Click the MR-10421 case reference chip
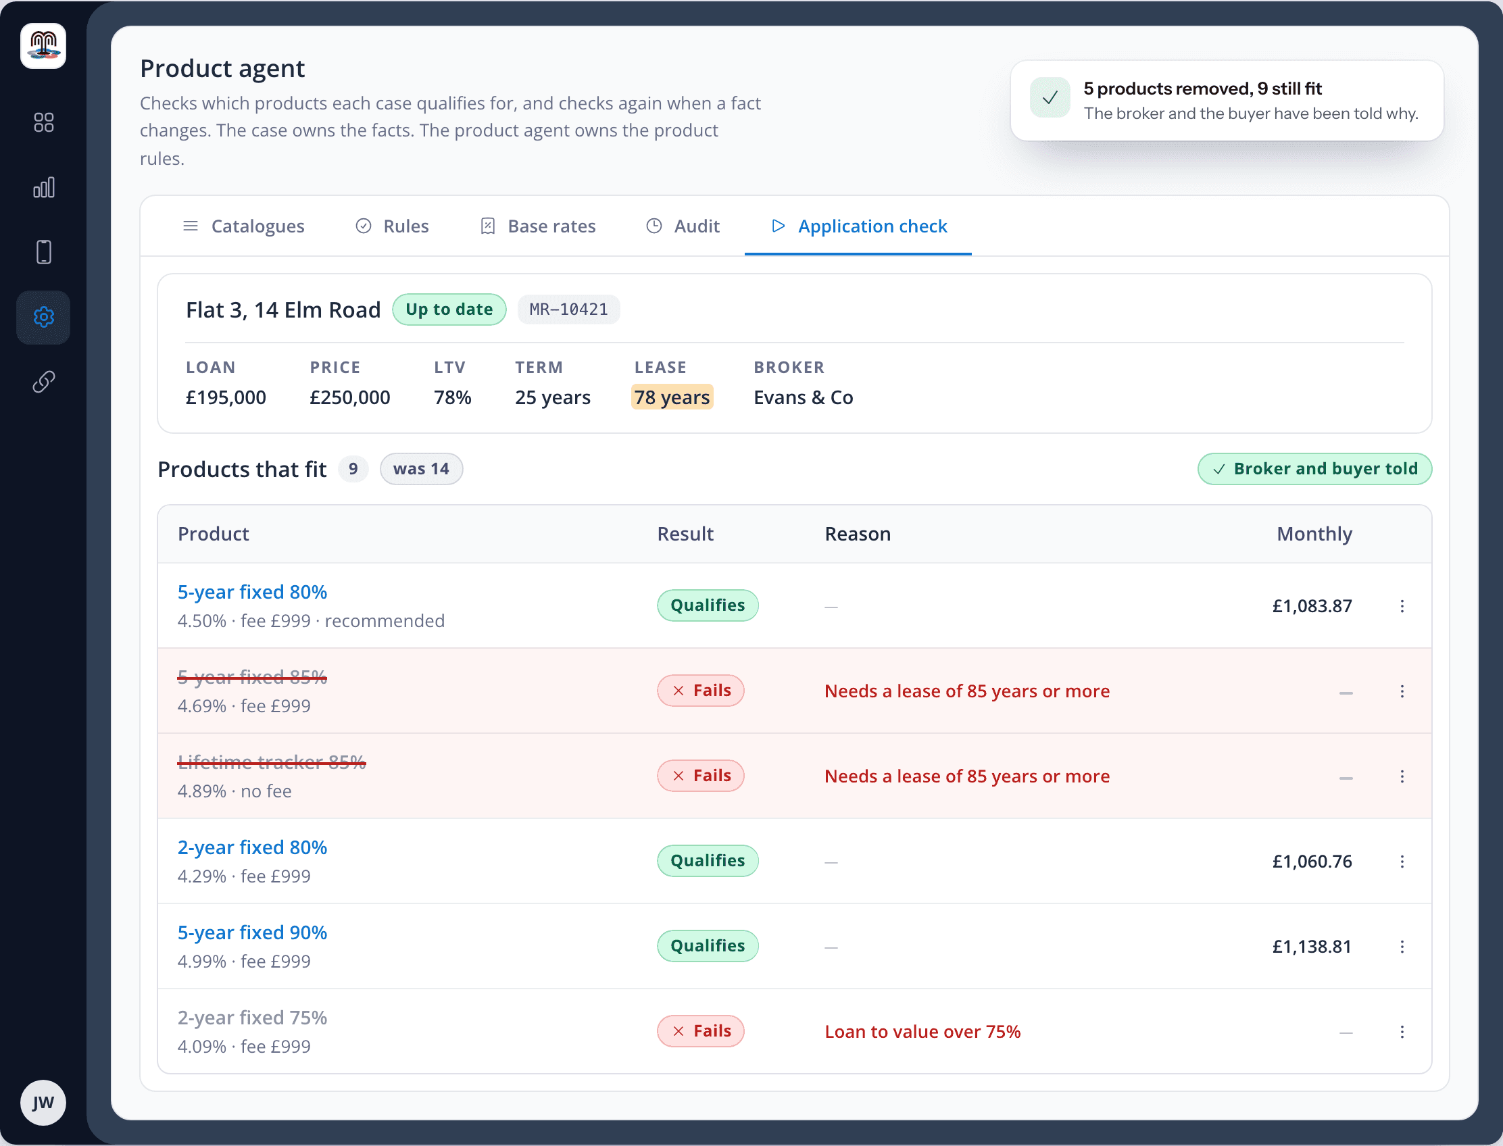This screenshot has width=1503, height=1146. pyautogui.click(x=568, y=309)
